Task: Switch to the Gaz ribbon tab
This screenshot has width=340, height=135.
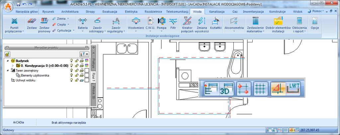Action: pyautogui.click(x=235, y=12)
